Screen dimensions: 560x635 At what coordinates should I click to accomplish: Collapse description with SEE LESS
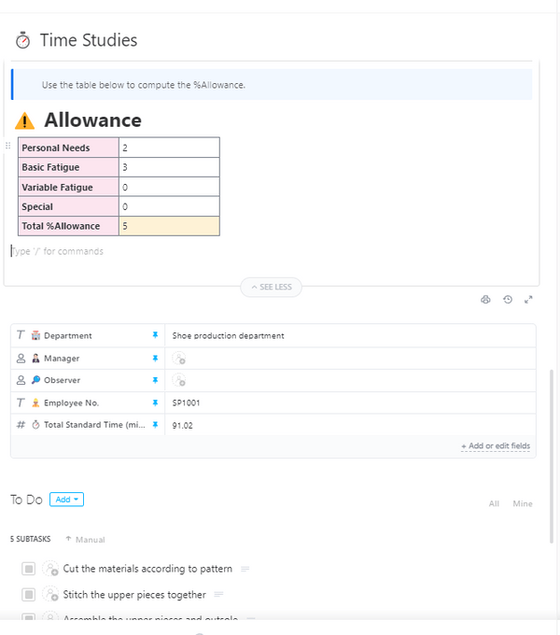(271, 288)
